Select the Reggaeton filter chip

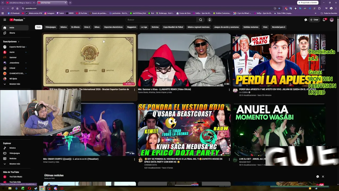[x=132, y=27]
